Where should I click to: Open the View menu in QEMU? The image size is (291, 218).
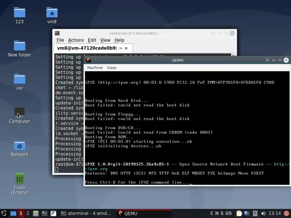point(111,68)
